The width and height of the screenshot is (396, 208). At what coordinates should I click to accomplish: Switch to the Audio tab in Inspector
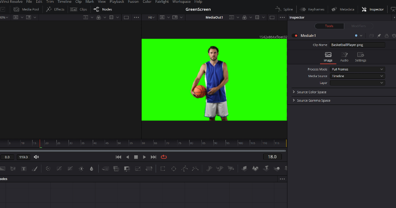[344, 57]
